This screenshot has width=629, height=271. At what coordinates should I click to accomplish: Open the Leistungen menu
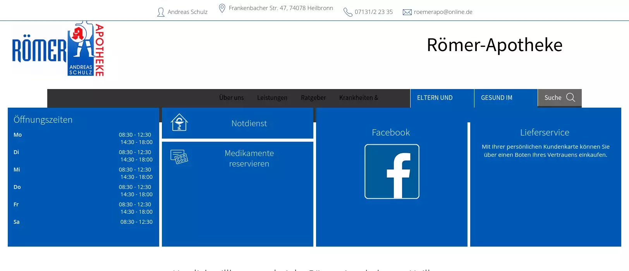pyautogui.click(x=272, y=98)
